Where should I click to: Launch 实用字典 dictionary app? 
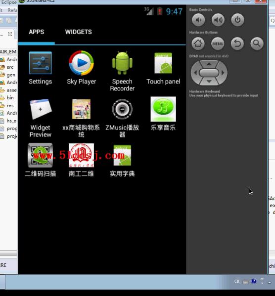click(x=122, y=161)
